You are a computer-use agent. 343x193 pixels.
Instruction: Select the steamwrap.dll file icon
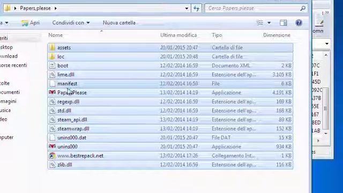click(52, 129)
